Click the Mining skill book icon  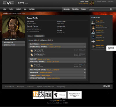tap(32, 66)
